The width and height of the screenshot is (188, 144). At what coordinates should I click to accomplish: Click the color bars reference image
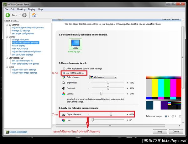pos(164,93)
